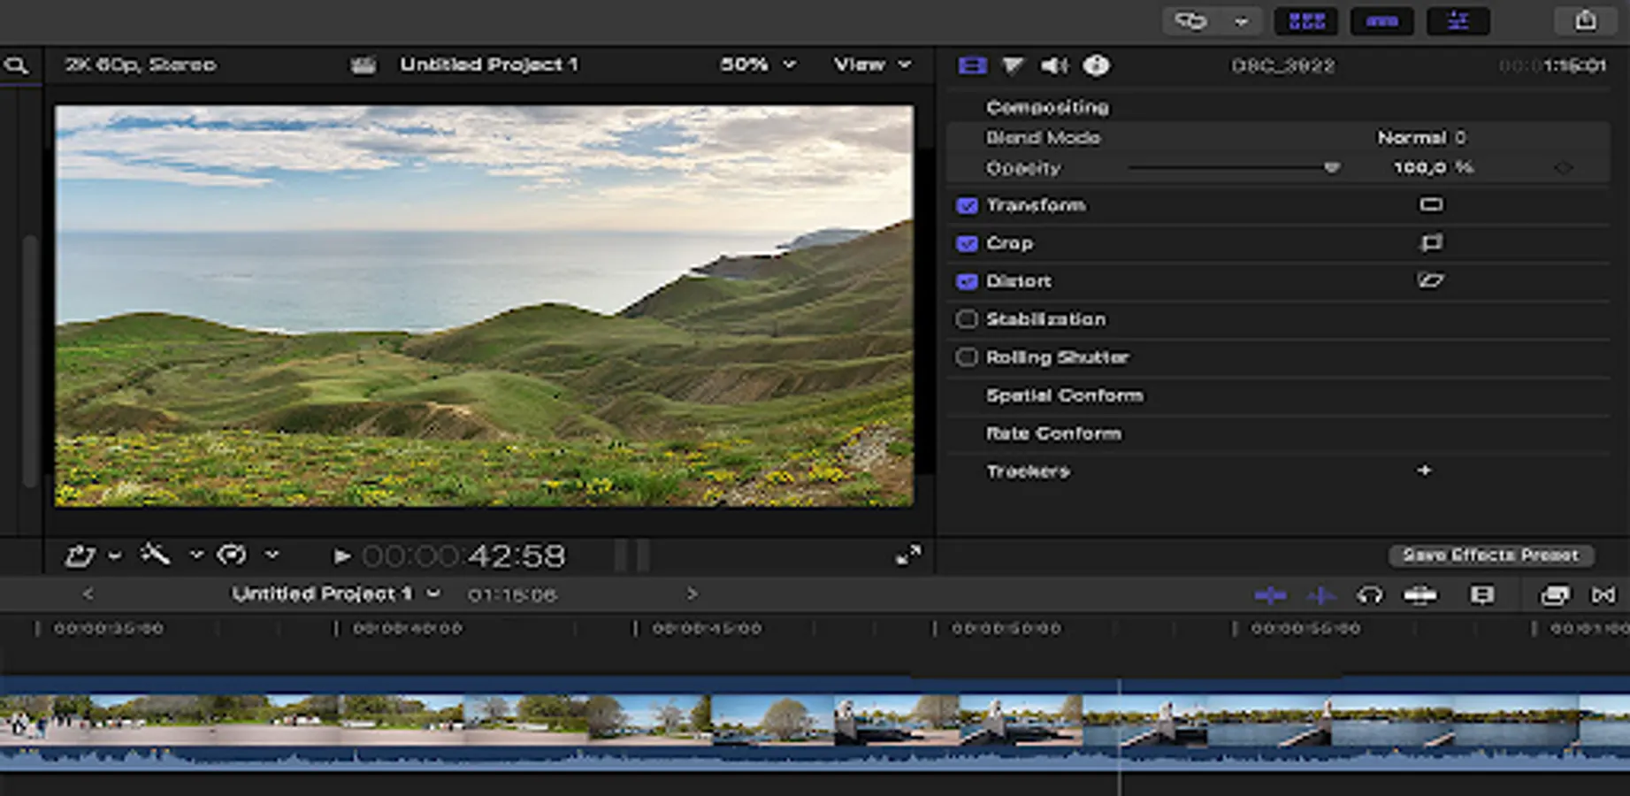Open the View options dropdown
Screen dimensions: 1630x796
click(871, 65)
